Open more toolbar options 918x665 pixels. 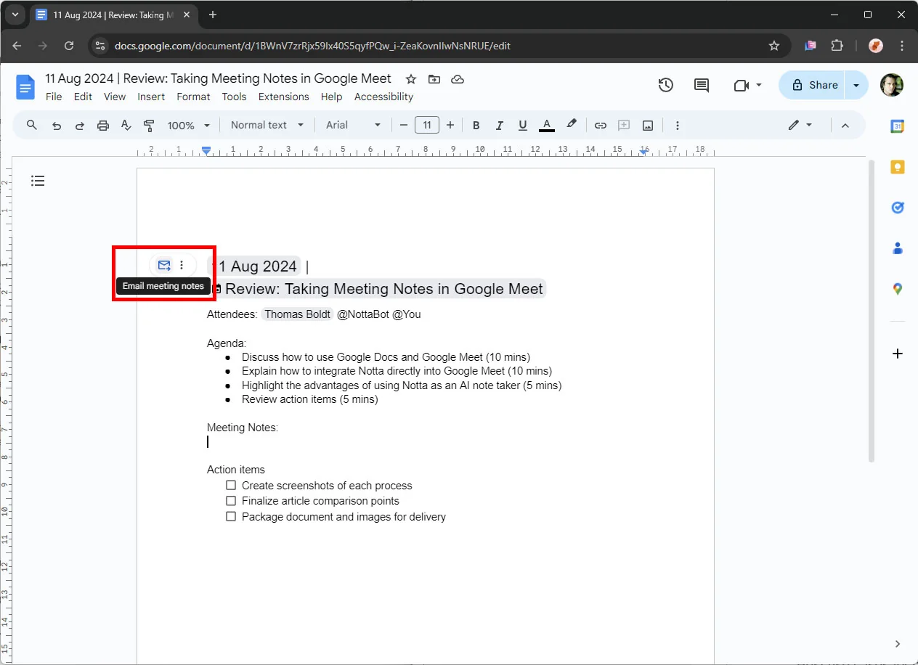[677, 126]
